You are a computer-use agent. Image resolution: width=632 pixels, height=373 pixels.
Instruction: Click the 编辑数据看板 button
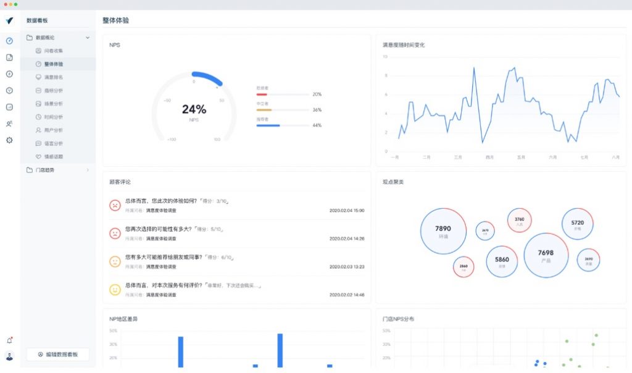(x=58, y=354)
